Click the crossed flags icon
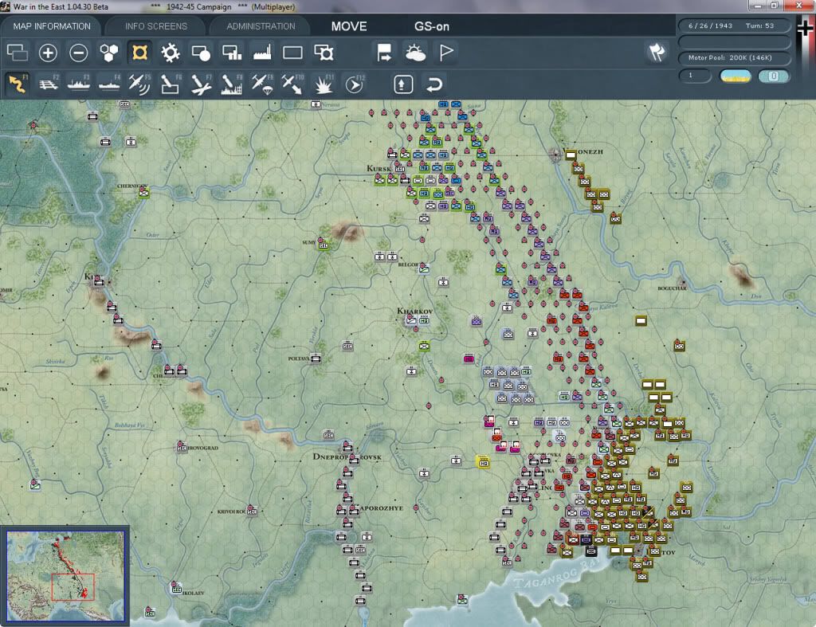The image size is (816, 627). pyautogui.click(x=657, y=52)
